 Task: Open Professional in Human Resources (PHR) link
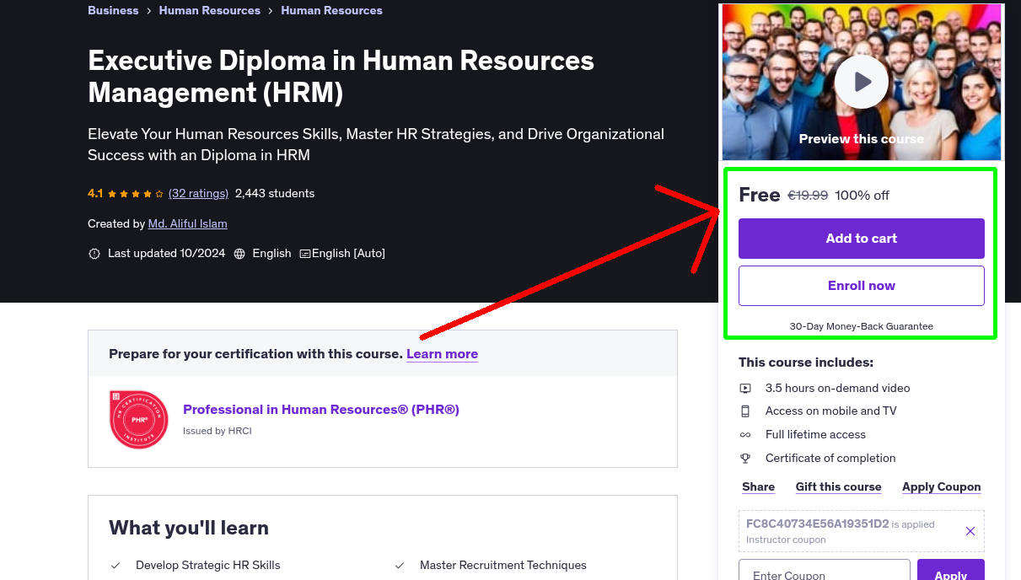click(321, 410)
